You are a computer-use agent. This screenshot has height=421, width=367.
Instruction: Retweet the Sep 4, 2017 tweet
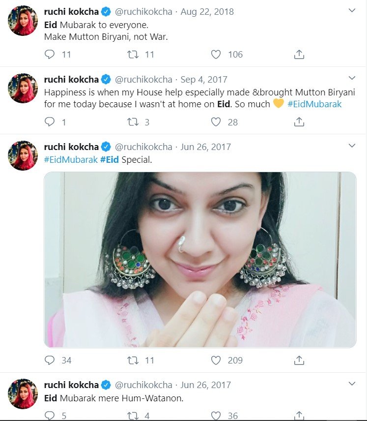[133, 122]
